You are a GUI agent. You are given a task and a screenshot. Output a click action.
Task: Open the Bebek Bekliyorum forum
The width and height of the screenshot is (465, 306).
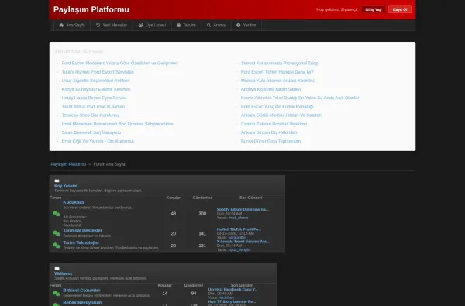click(x=82, y=302)
